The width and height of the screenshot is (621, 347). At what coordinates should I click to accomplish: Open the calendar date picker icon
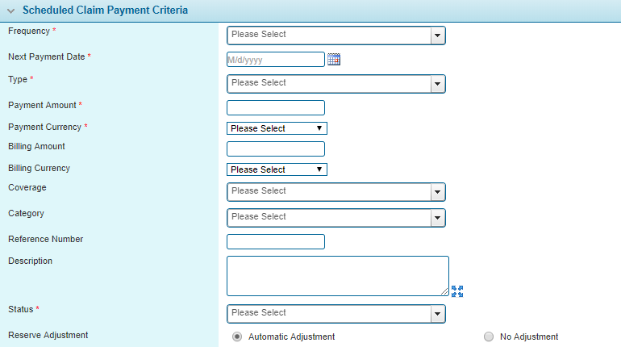[334, 60]
